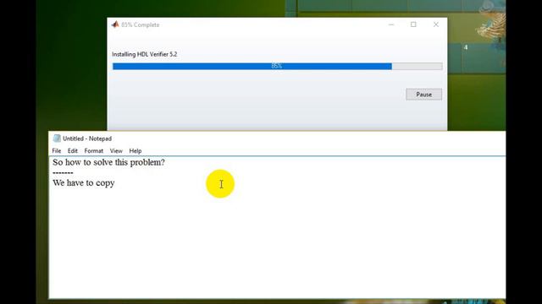This screenshot has width=542, height=304.
Task: Close the MATLAB installer window
Action: (x=436, y=24)
